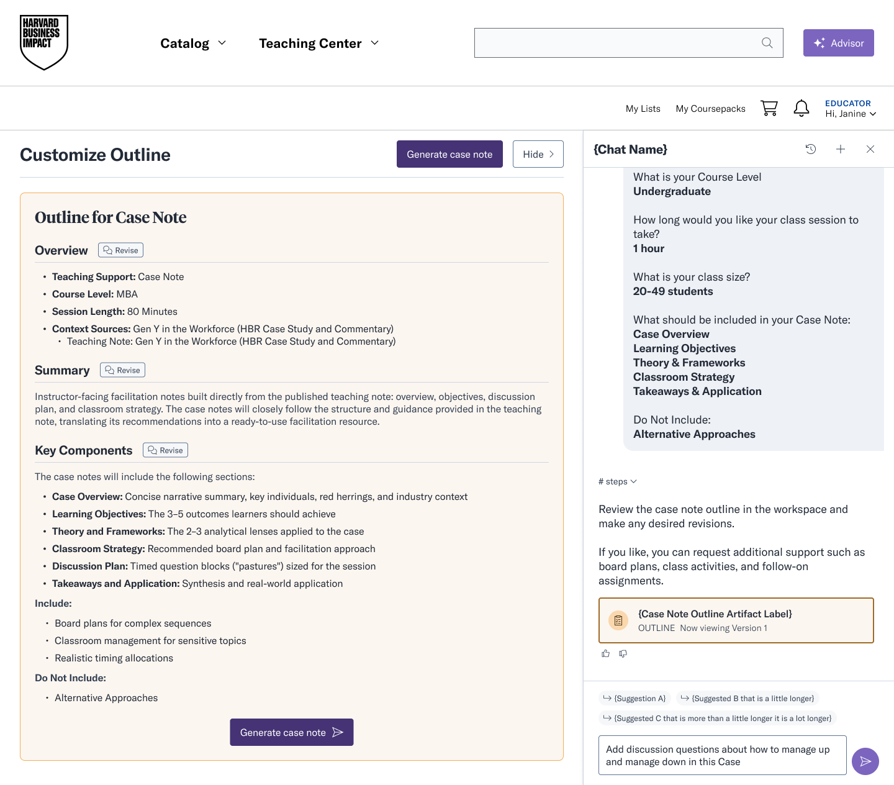Viewport: 894px width, 785px height.
Task: Expand the # steps section
Action: 618,481
